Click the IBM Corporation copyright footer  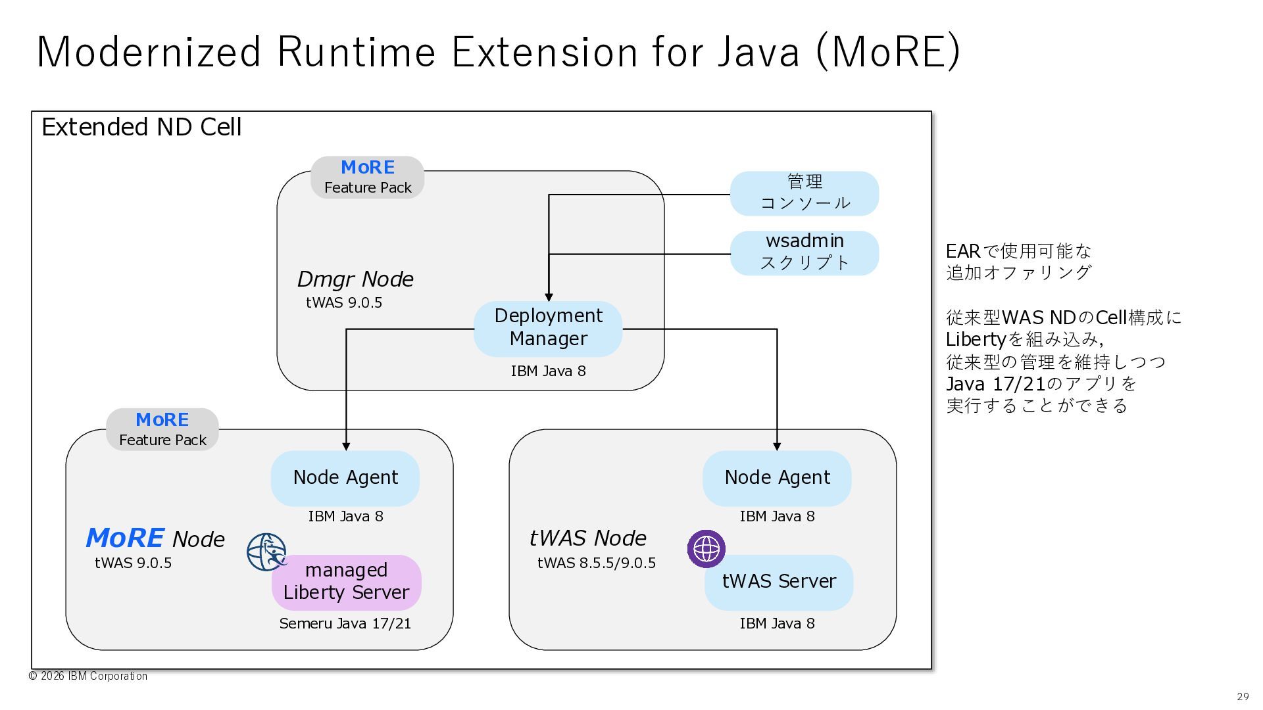point(88,676)
